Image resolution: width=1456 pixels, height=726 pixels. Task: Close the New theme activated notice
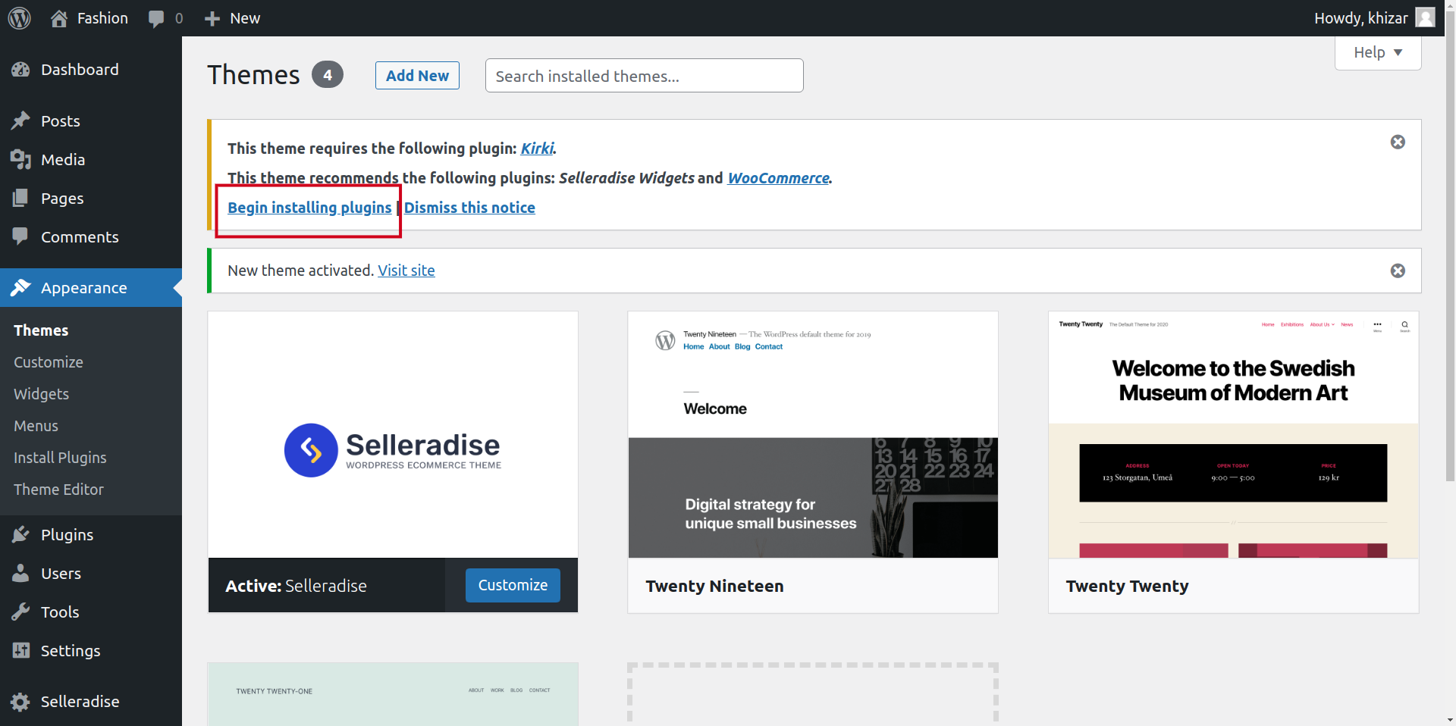1398,271
